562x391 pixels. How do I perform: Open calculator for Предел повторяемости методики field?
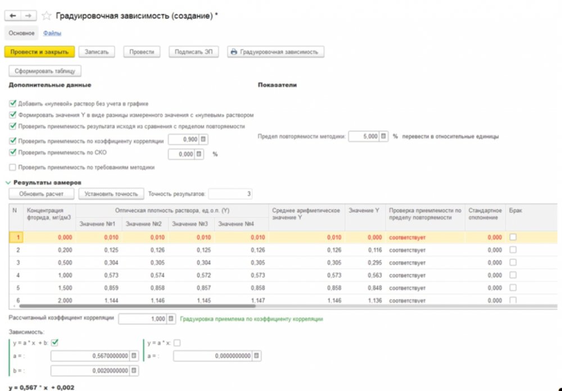pos(384,137)
